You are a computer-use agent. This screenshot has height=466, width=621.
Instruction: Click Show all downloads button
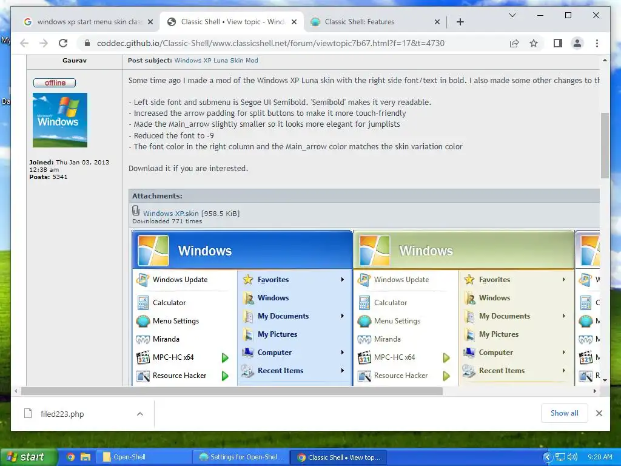click(x=565, y=413)
